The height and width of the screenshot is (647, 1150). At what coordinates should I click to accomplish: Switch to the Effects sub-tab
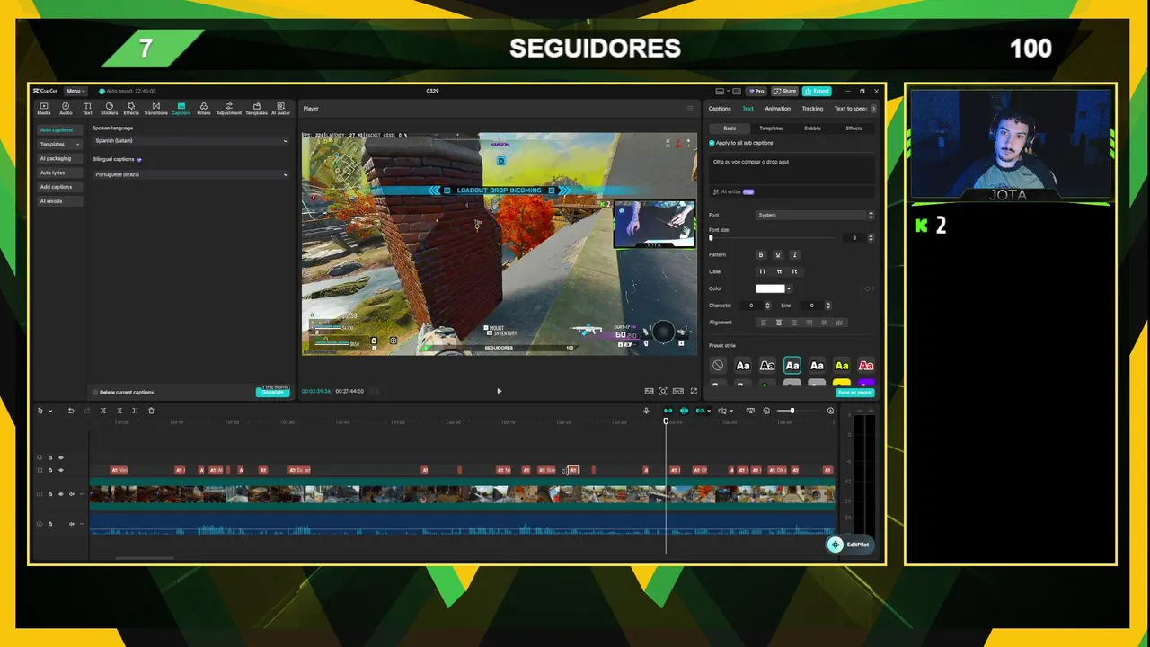[854, 129]
